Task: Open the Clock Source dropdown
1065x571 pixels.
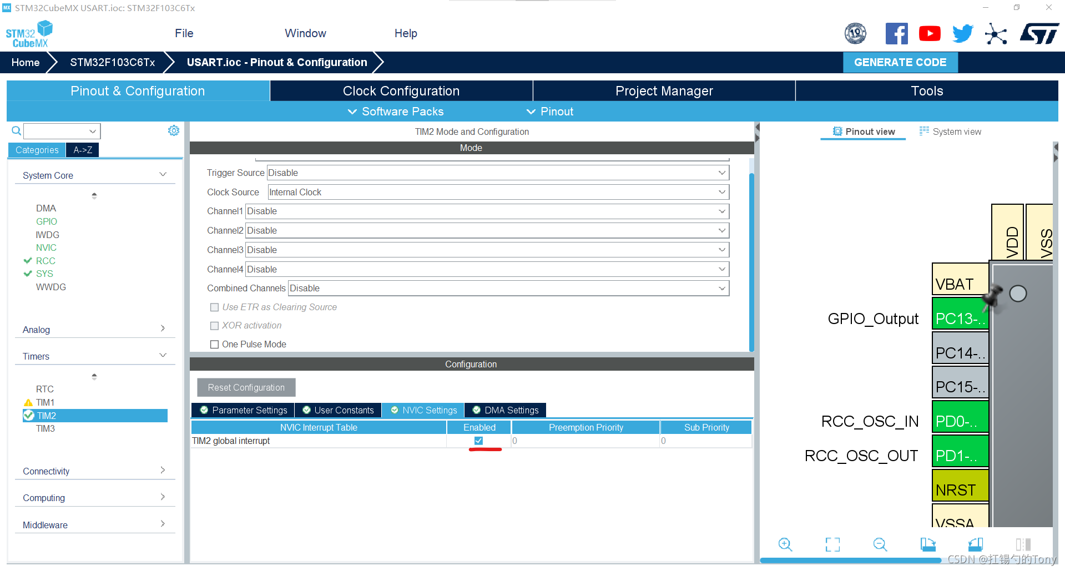Action: tap(498, 192)
